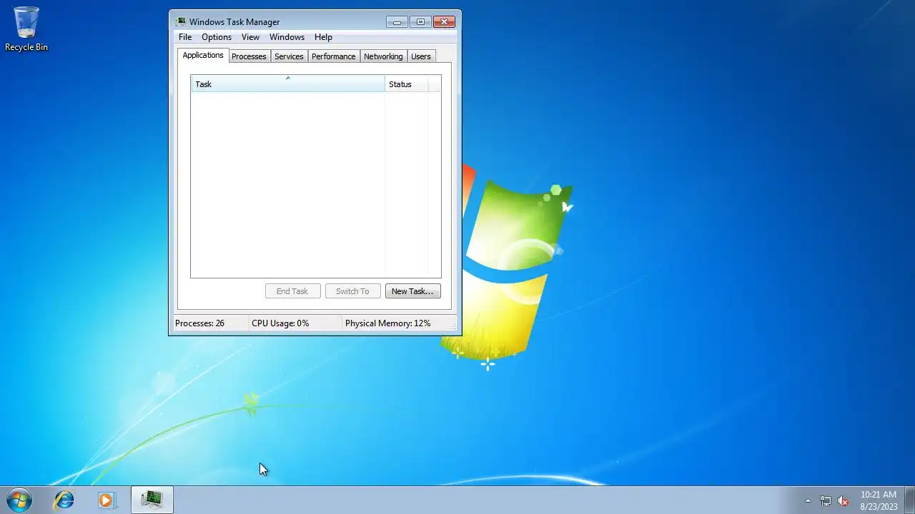Maximize the Task Manager window
The image size is (915, 514).
[x=420, y=21]
